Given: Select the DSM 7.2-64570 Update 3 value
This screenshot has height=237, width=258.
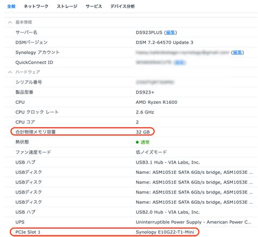Looking at the screenshot, I should (x=164, y=42).
